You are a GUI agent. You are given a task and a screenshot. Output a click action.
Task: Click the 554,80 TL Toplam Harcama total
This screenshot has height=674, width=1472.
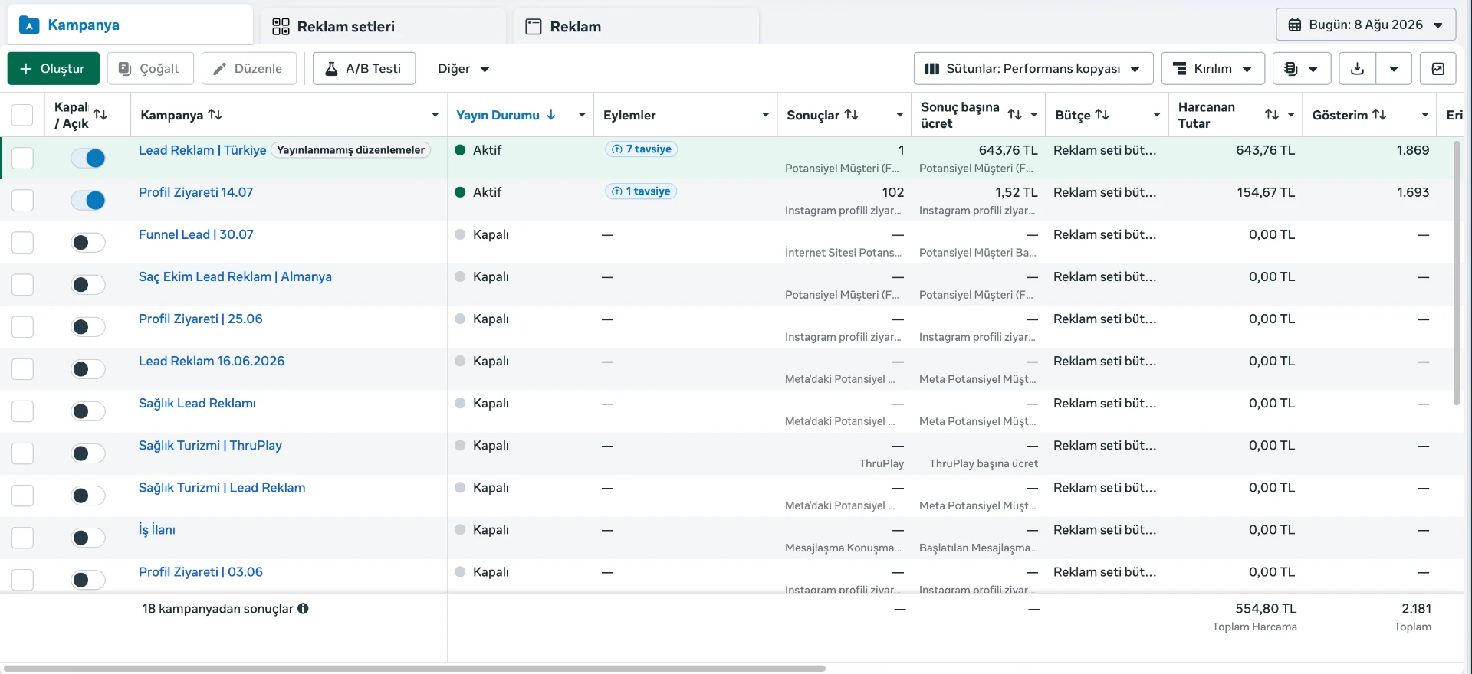tap(1266, 609)
